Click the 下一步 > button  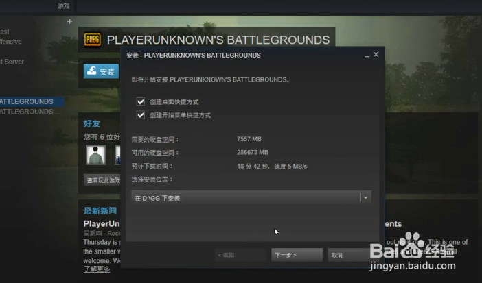coord(297,255)
